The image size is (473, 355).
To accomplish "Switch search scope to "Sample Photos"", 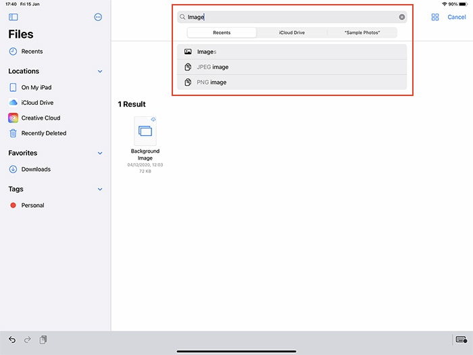I will [362, 32].
